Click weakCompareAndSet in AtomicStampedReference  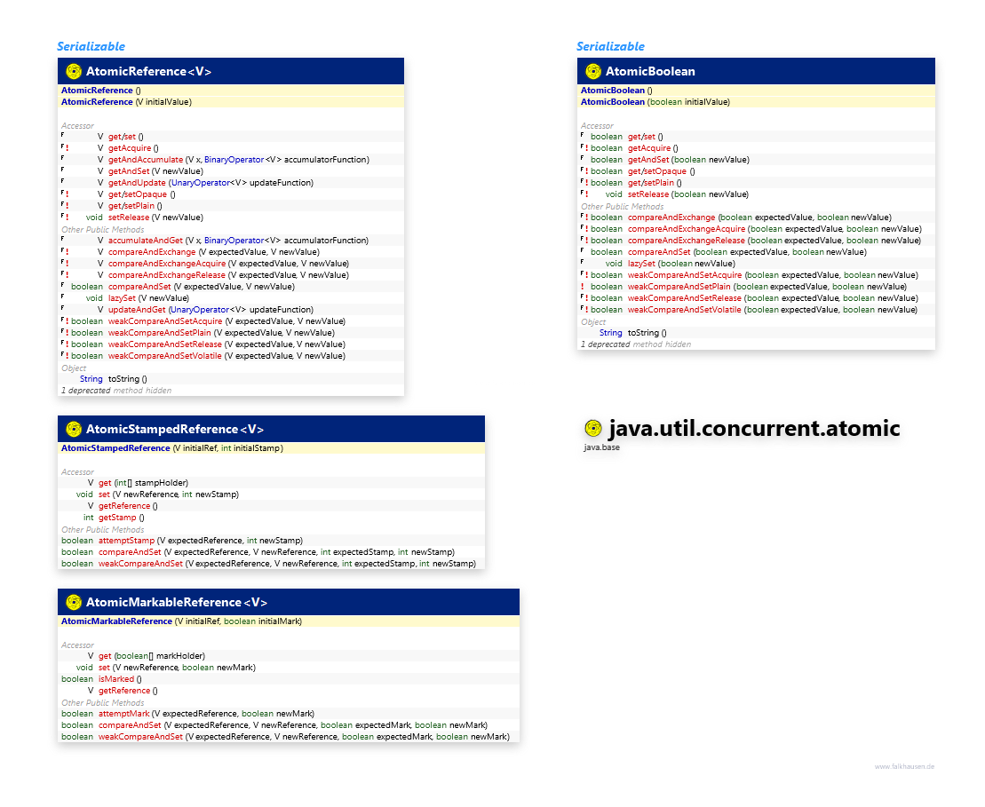140,564
